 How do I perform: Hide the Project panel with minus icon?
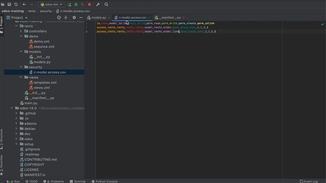coord(81,18)
